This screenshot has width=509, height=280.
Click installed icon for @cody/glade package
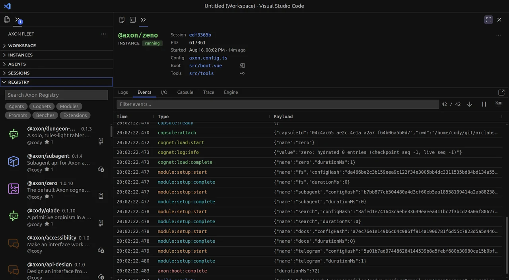[101, 223]
